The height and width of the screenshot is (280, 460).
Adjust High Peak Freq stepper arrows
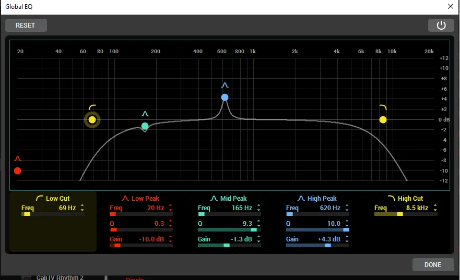click(347, 208)
